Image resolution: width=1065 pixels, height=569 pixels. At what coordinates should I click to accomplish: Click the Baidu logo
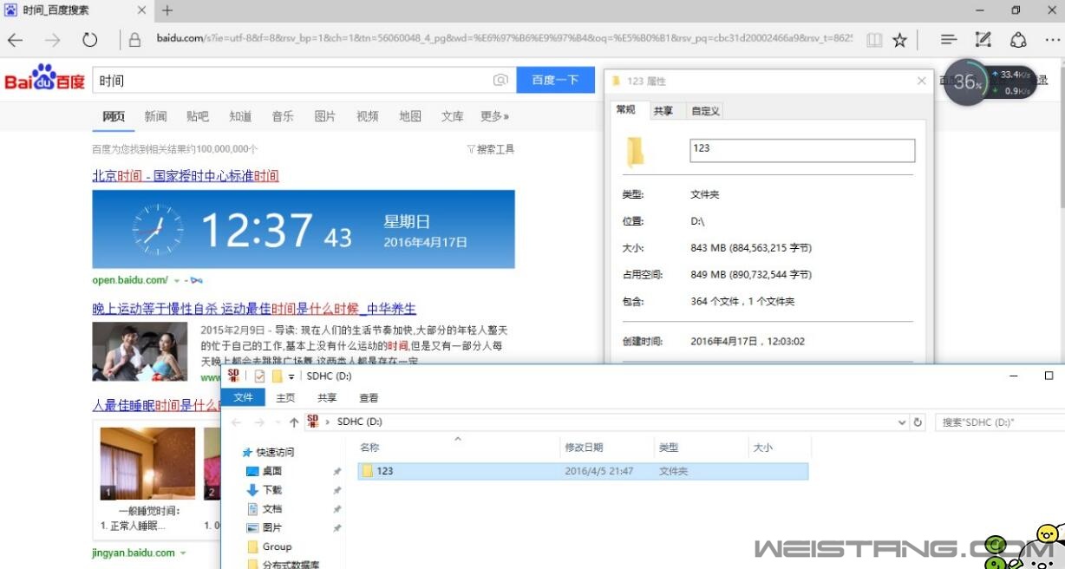[45, 77]
